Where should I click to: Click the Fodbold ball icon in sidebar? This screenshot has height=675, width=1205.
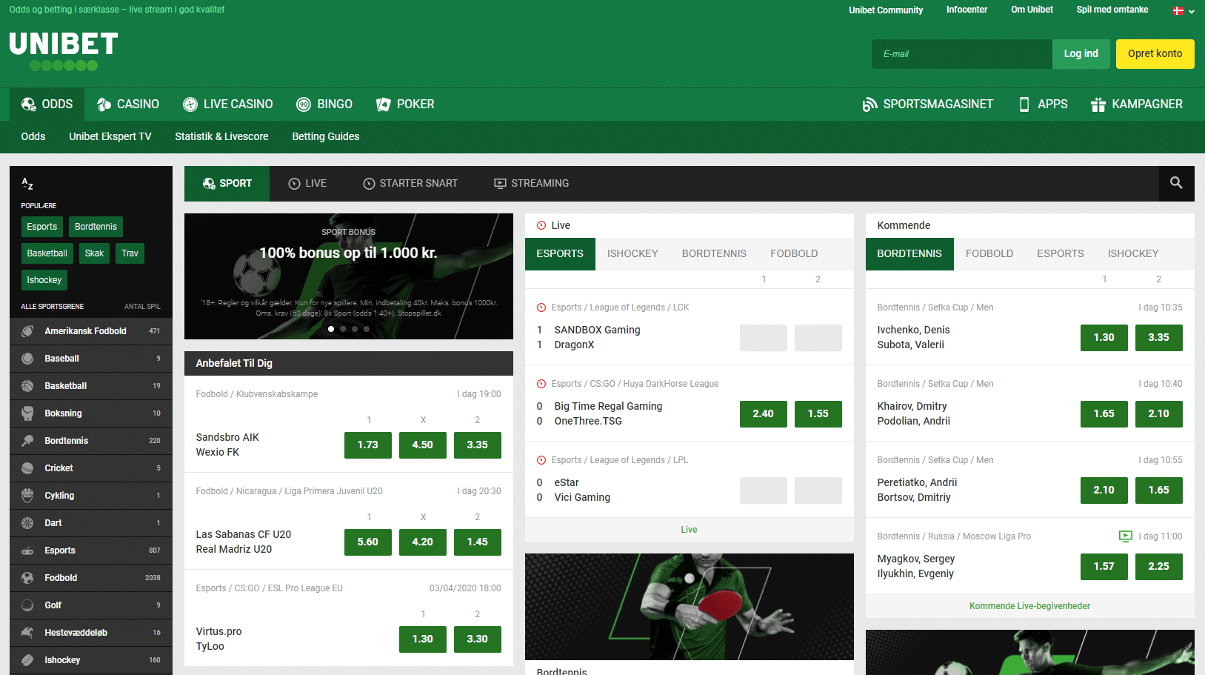(27, 578)
